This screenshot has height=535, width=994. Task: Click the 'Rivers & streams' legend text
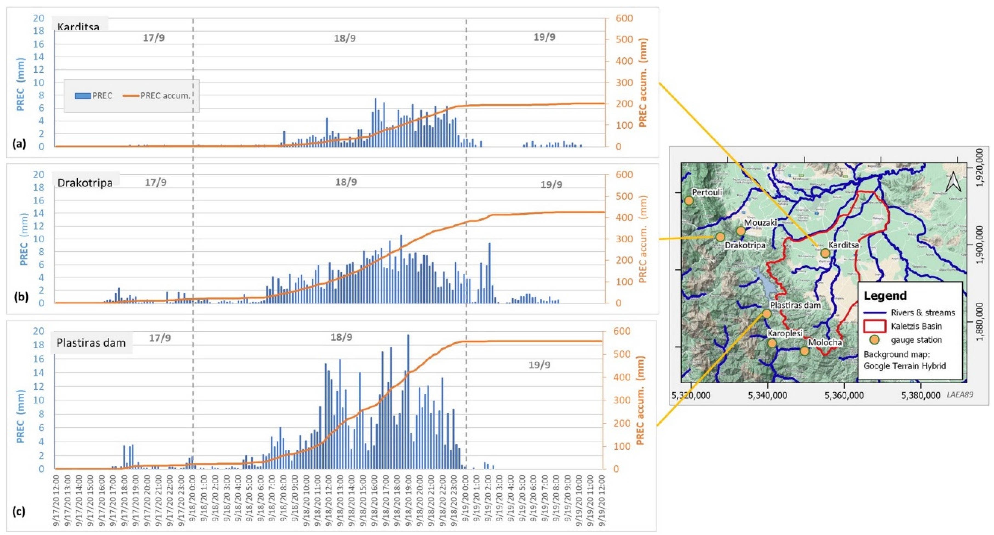(x=923, y=312)
